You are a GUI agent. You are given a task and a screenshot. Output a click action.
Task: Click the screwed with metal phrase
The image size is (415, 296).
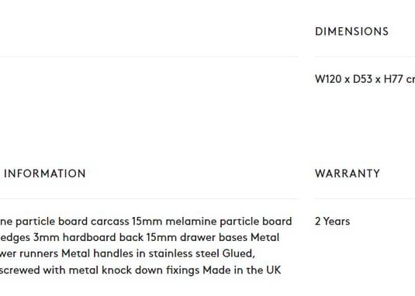coord(49,270)
